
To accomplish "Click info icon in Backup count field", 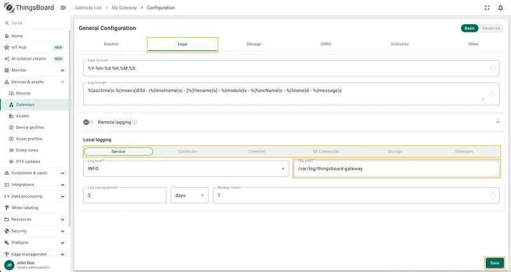I will 492,195.
